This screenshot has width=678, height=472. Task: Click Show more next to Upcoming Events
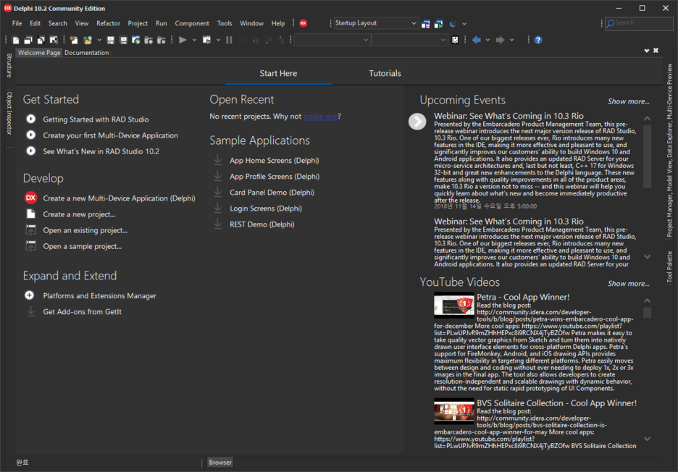point(628,101)
